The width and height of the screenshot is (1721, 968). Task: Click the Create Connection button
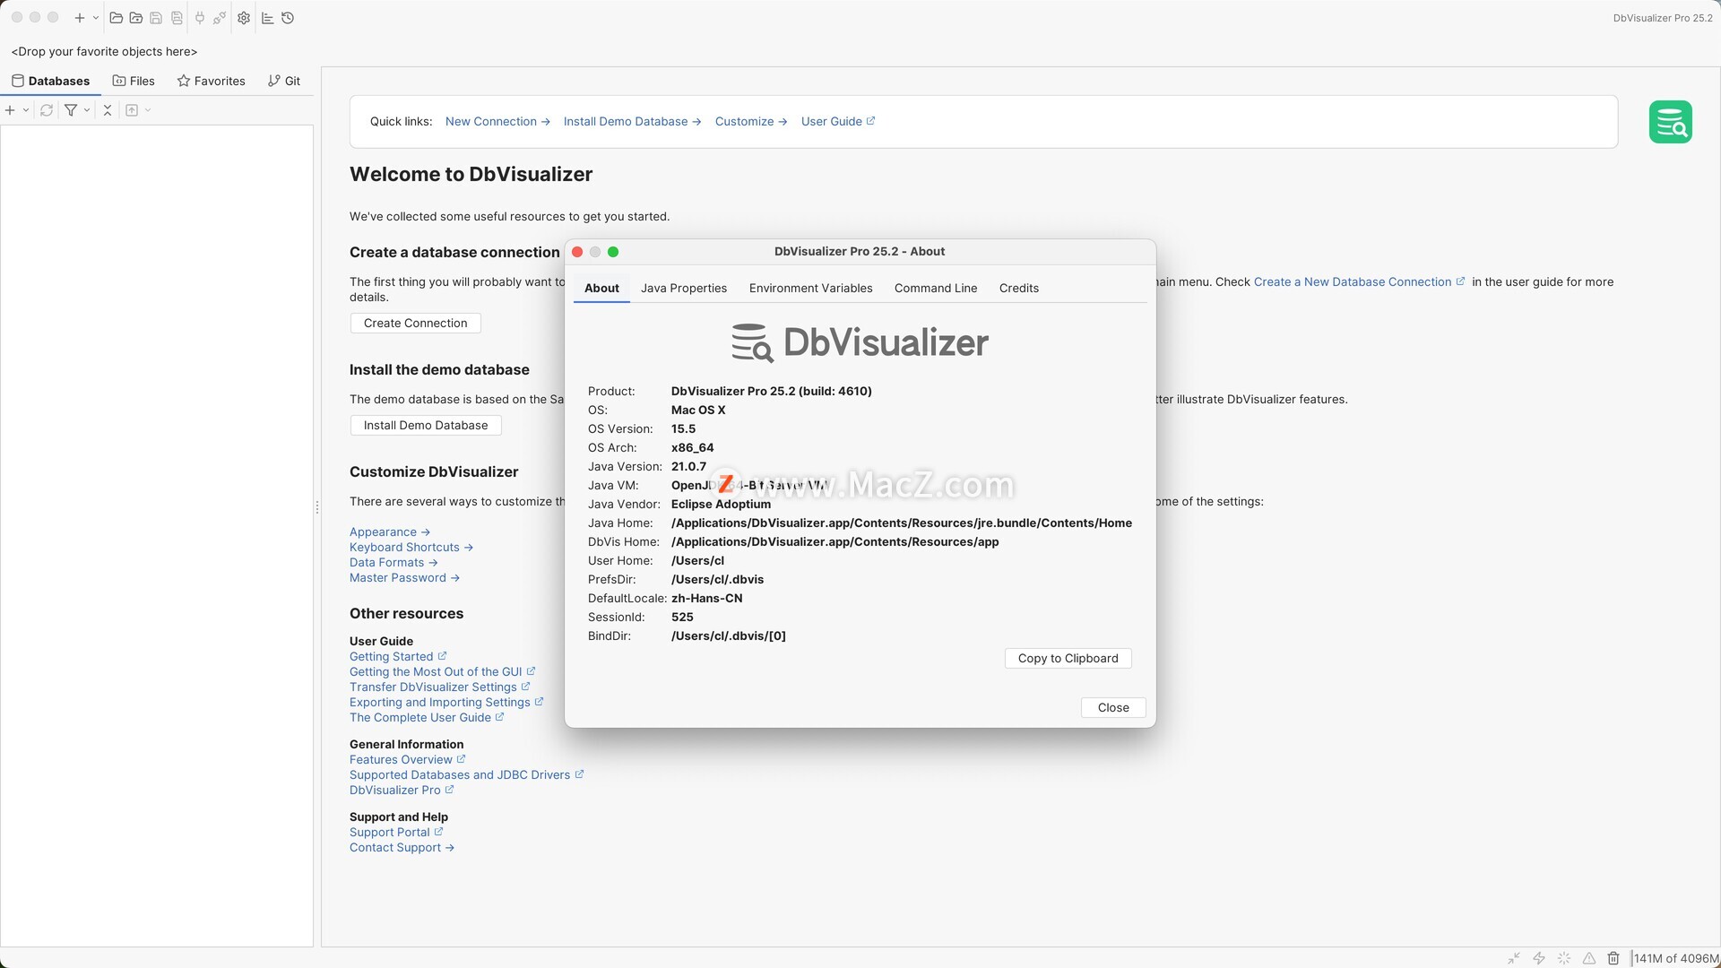tap(415, 324)
